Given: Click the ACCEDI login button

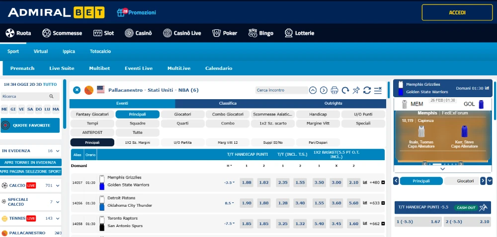Looking at the screenshot, I should coord(457,12).
